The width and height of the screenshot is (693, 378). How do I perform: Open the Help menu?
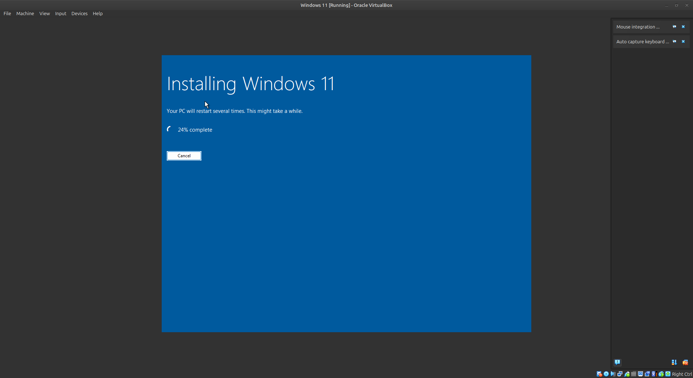click(x=97, y=13)
